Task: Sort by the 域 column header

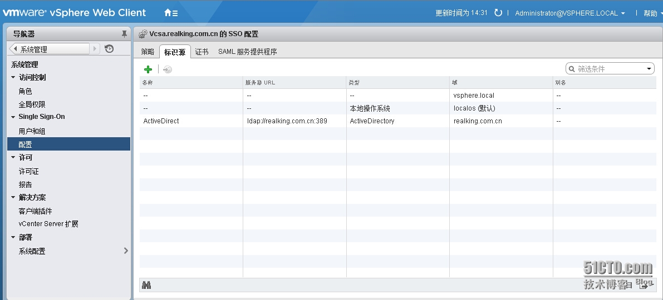Action: pos(501,83)
